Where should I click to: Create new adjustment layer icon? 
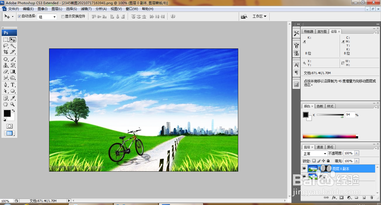[349, 197]
